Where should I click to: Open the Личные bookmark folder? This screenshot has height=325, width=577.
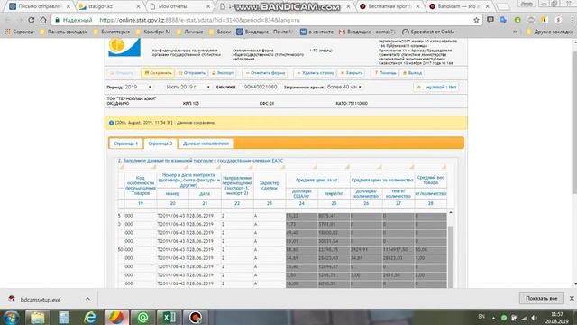(x=190, y=32)
